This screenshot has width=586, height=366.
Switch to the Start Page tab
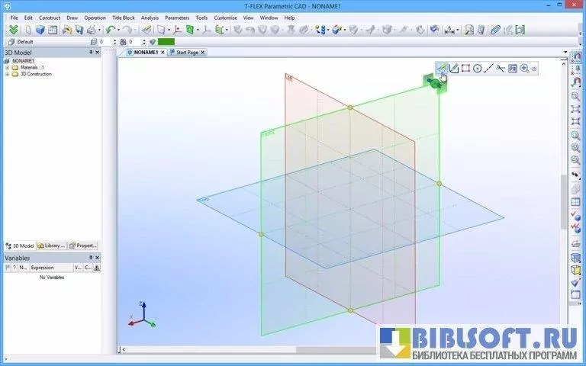pyautogui.click(x=186, y=53)
